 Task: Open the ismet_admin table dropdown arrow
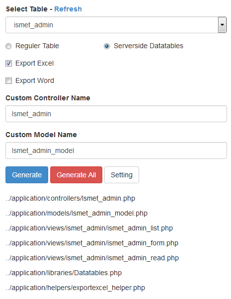coord(222,25)
